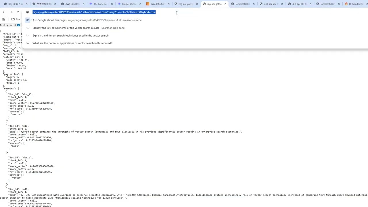368x207 pixels.
Task: Click score_vector value 0.272855222225189
Action: [x=42, y=103]
